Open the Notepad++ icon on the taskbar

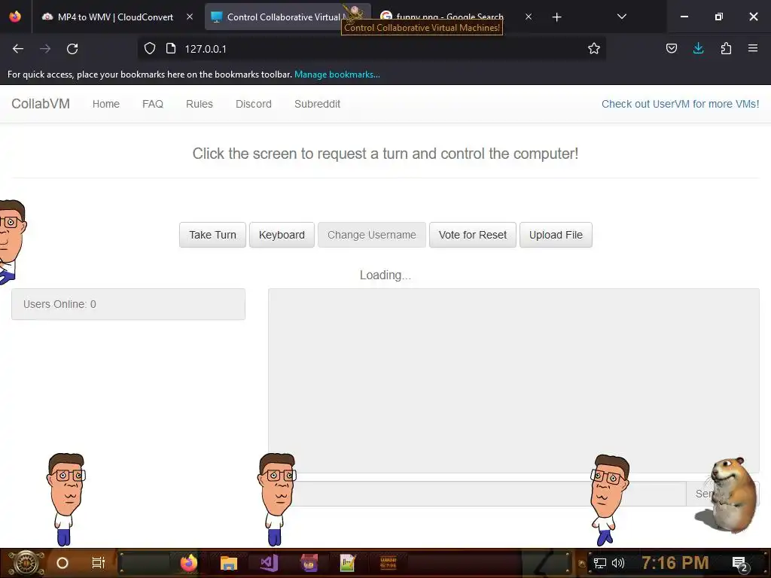click(348, 563)
